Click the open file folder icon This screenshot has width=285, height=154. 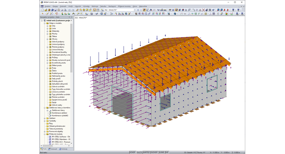point(46,10)
